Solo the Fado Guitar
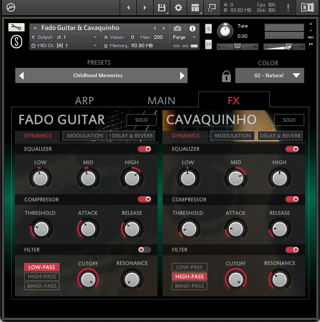The height and width of the screenshot is (322, 320). (141, 120)
